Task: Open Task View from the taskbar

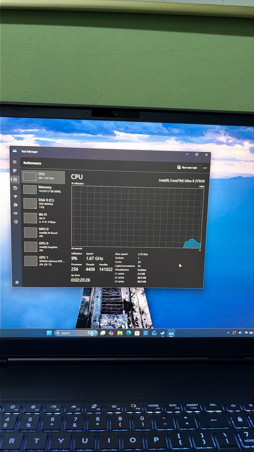Action: 103,333
